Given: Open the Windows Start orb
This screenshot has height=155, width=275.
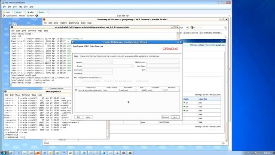Looking at the screenshot, I should (3, 152).
